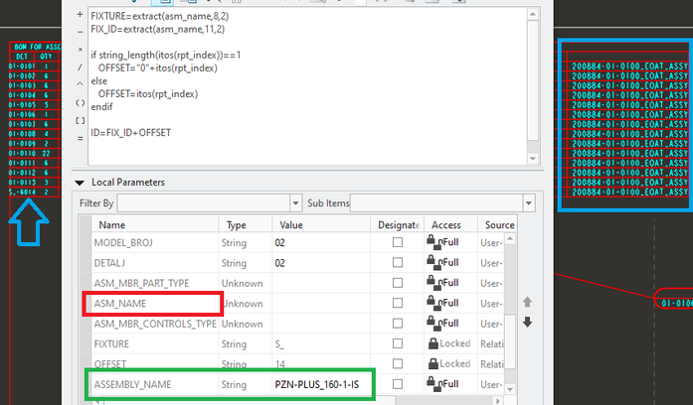Viewport: 693px width, 405px height.
Task: Select the FIXTURE value S_ cell
Action: pyautogui.click(x=321, y=344)
